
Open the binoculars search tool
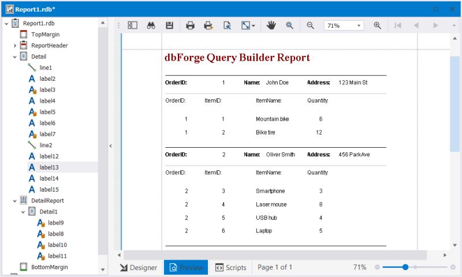[x=151, y=25]
